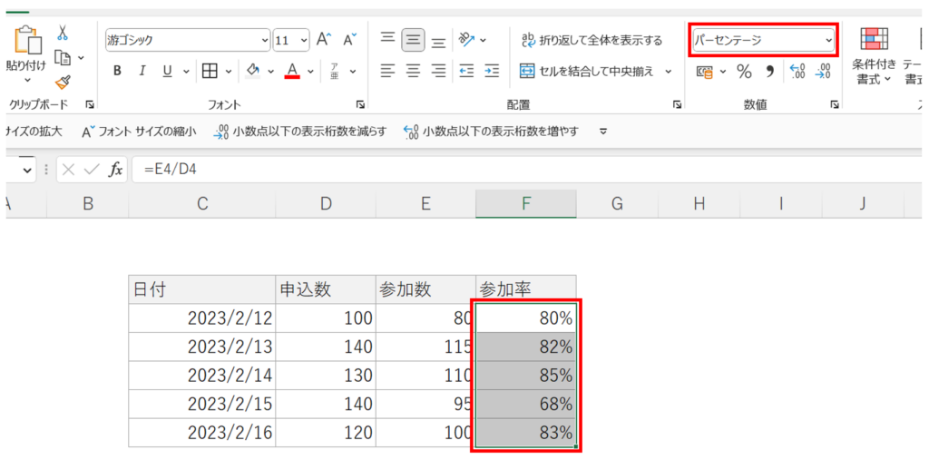The height and width of the screenshot is (469, 929).
Task: Click the Cut scissors icon
Action: [x=63, y=34]
